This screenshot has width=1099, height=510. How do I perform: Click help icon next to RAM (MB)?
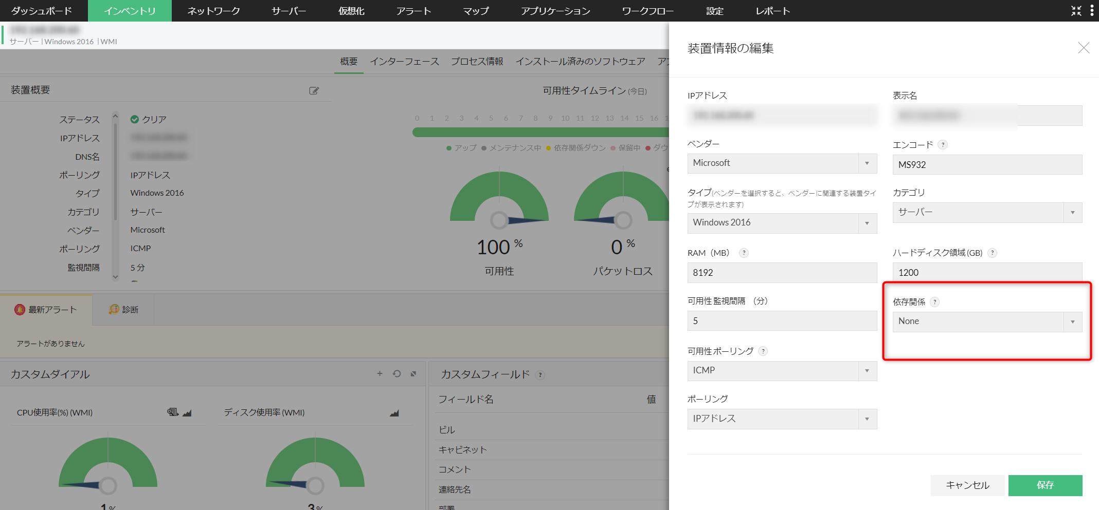pyautogui.click(x=744, y=253)
